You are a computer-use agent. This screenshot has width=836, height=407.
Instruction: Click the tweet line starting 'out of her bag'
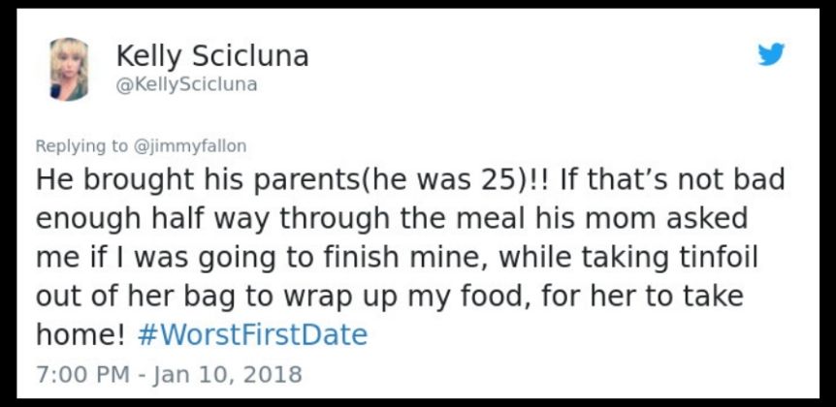389,297
